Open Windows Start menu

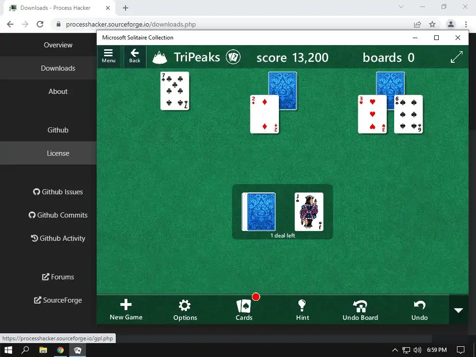(8, 350)
